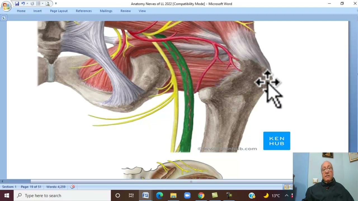Open the green notes app on taskbar
Screen dimensions: 358x201
coord(215,195)
